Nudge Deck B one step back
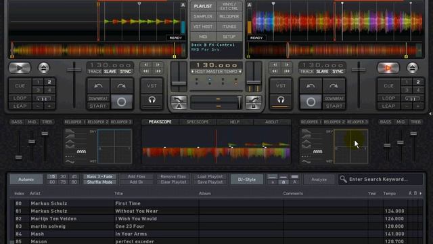Viewport: 433px width, 244px height. 275,65
